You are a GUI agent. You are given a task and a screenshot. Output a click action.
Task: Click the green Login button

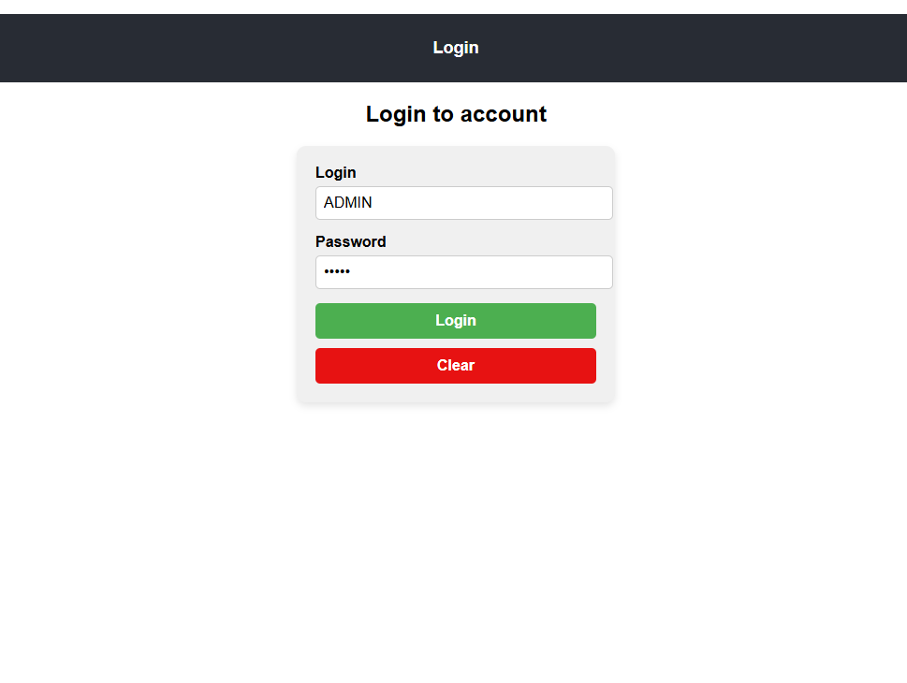[x=455, y=320]
